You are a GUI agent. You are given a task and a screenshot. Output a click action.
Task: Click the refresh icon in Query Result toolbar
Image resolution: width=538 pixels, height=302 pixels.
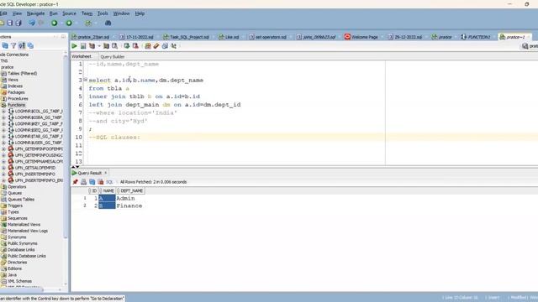92,182
